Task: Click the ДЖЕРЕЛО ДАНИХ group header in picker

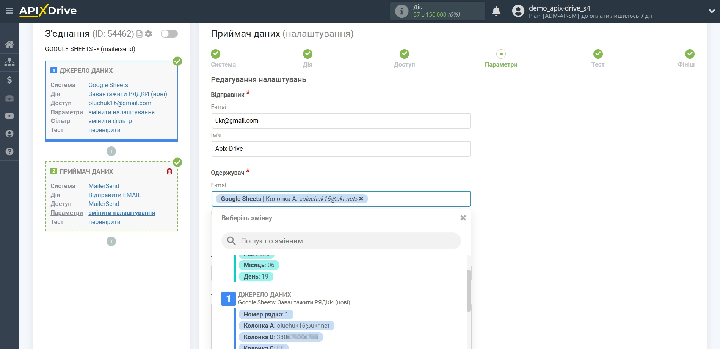Action: coord(265,294)
